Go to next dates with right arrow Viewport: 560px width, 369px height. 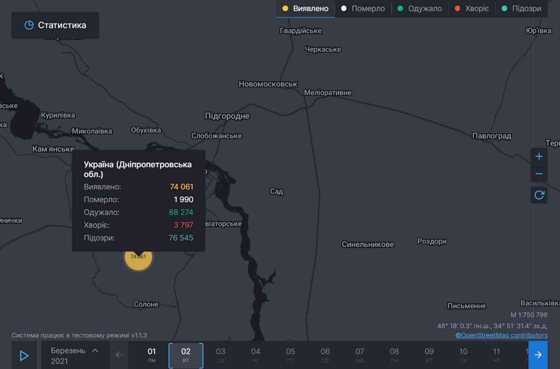pos(538,355)
